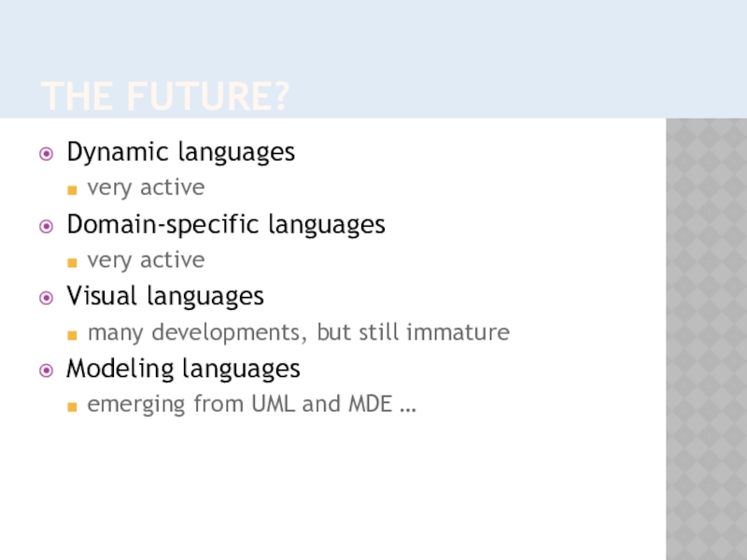Click the orange square bullet under Dynamic languages
747x560 pixels.
pyautogui.click(x=72, y=189)
